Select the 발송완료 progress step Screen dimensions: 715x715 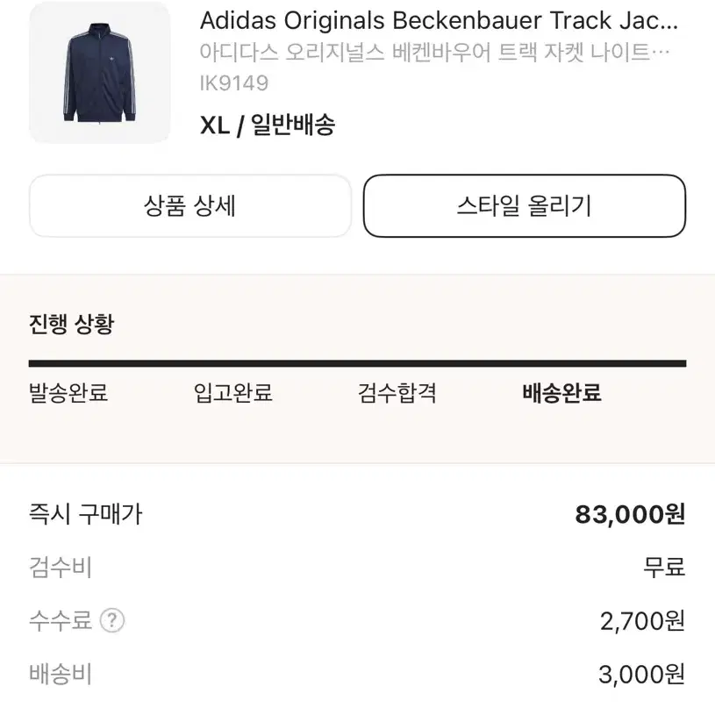(x=68, y=393)
